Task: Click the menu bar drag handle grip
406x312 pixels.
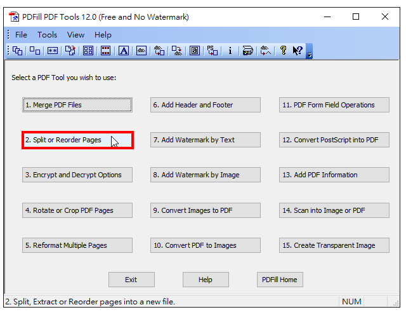Action: pos(8,35)
